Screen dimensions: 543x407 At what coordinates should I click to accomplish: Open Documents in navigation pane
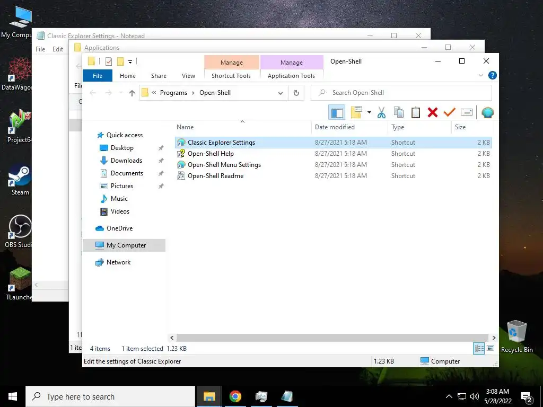point(127,173)
